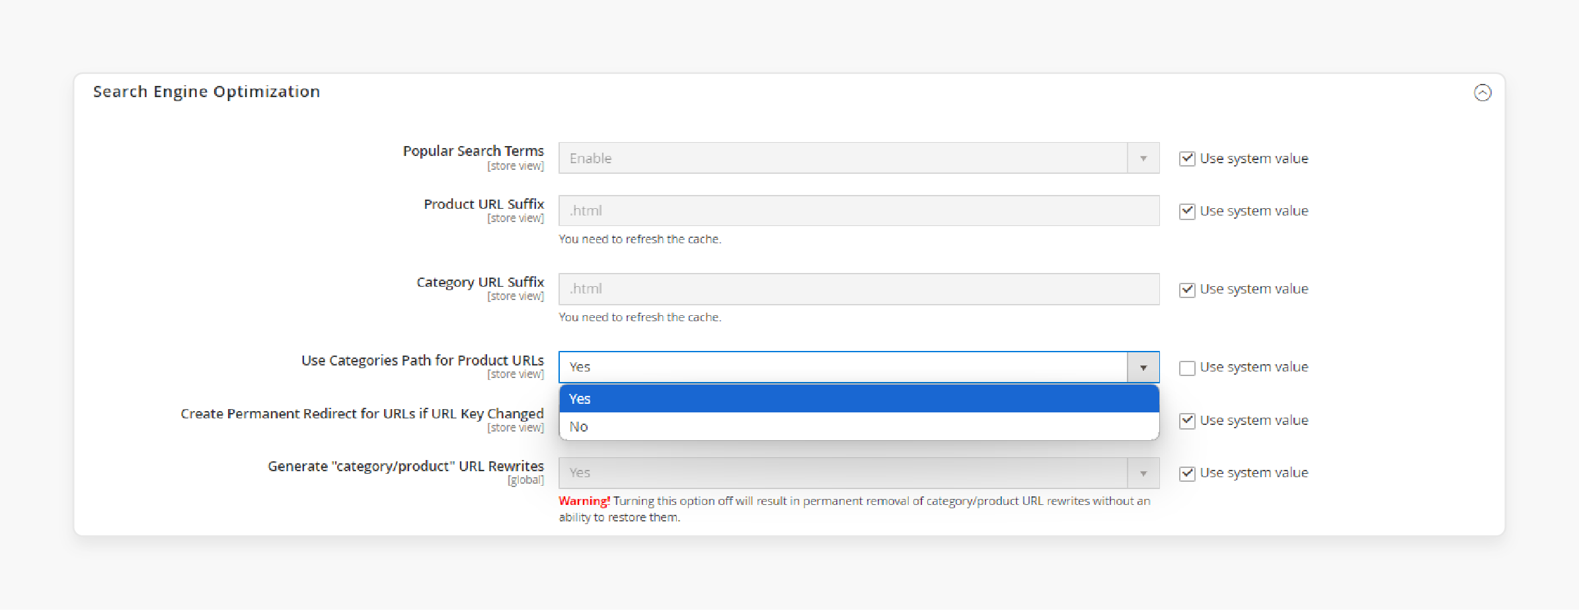This screenshot has width=1579, height=610.
Task: Click the Generate "category/product" URL Rewrites label
Action: click(406, 466)
